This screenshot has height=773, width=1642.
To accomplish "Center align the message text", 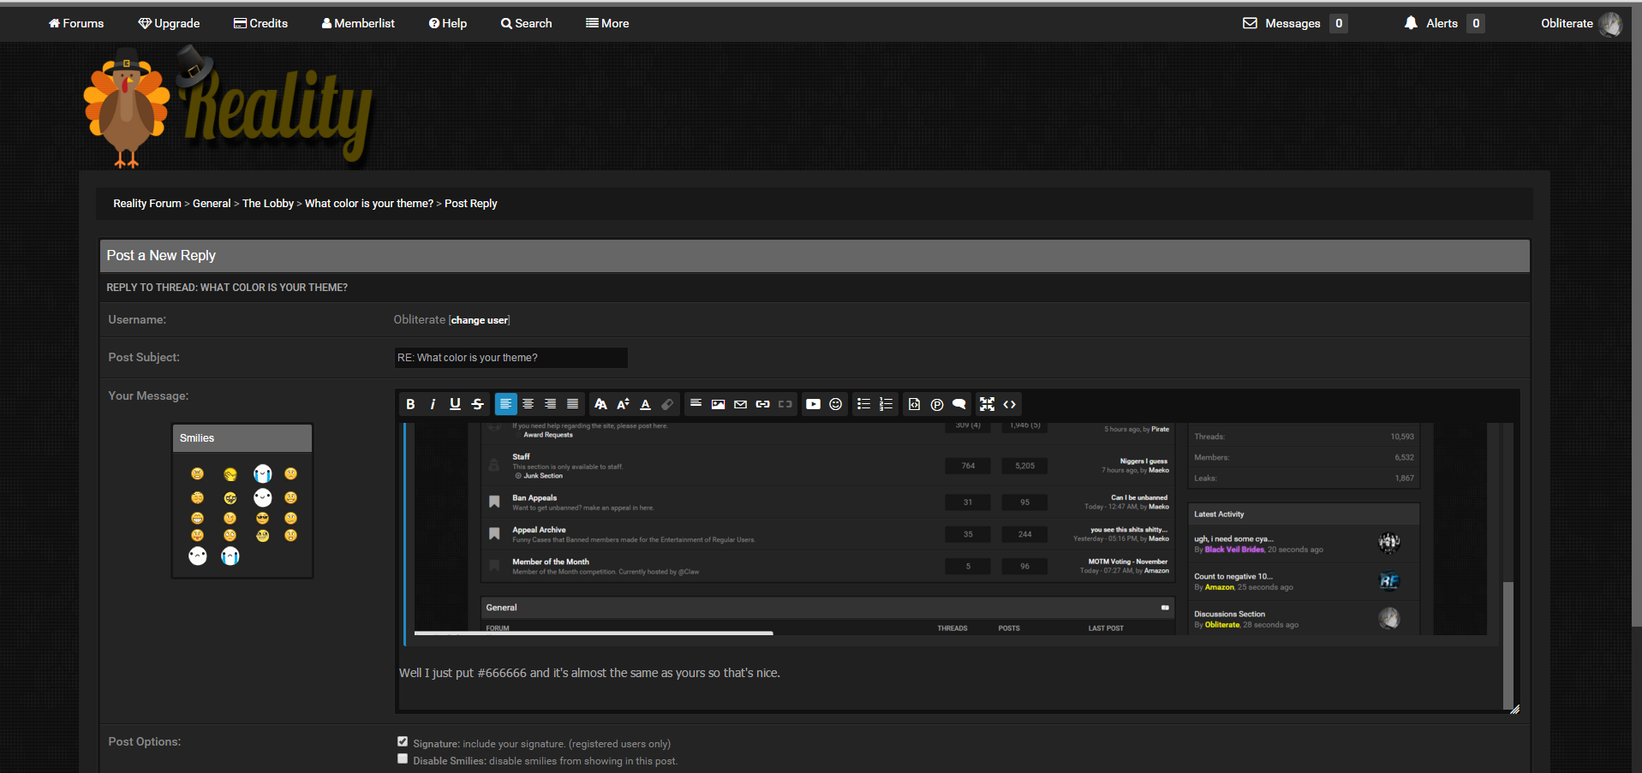I will [x=528, y=404].
